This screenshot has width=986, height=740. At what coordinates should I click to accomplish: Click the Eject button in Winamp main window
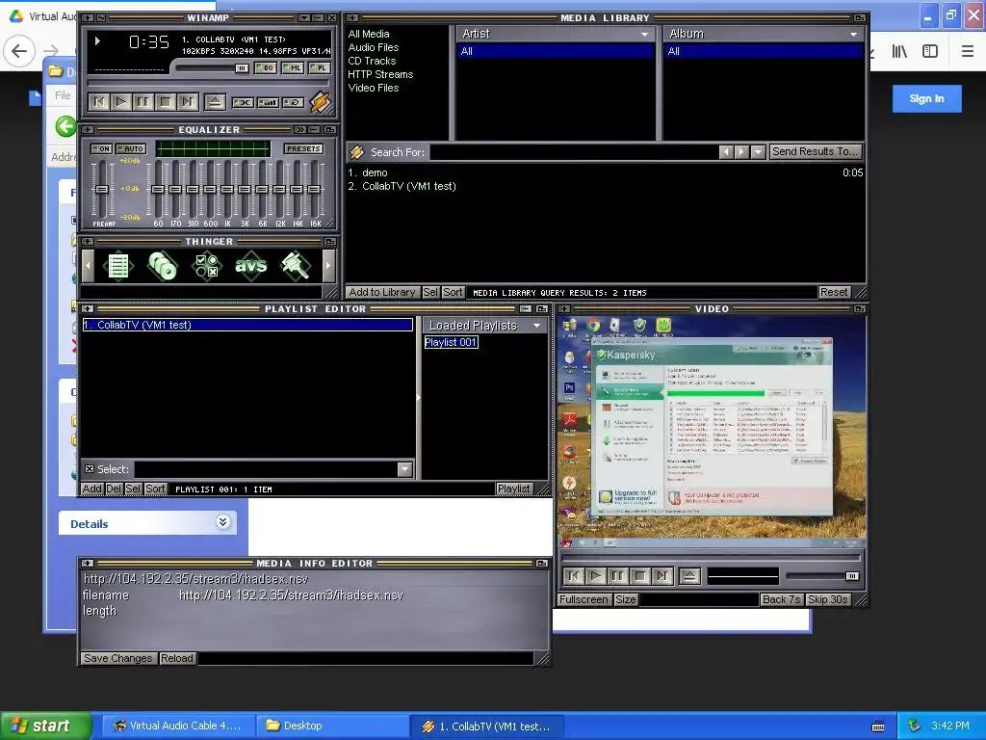pos(215,102)
